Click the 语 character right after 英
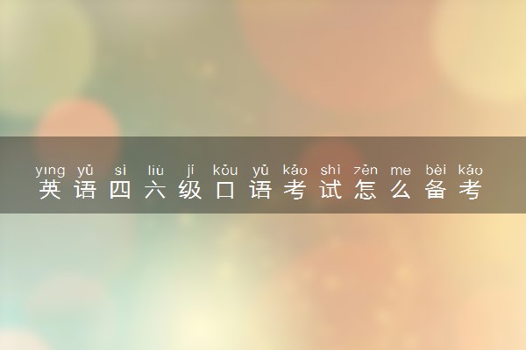Image resolution: width=526 pixels, height=350 pixels. coord(85,189)
